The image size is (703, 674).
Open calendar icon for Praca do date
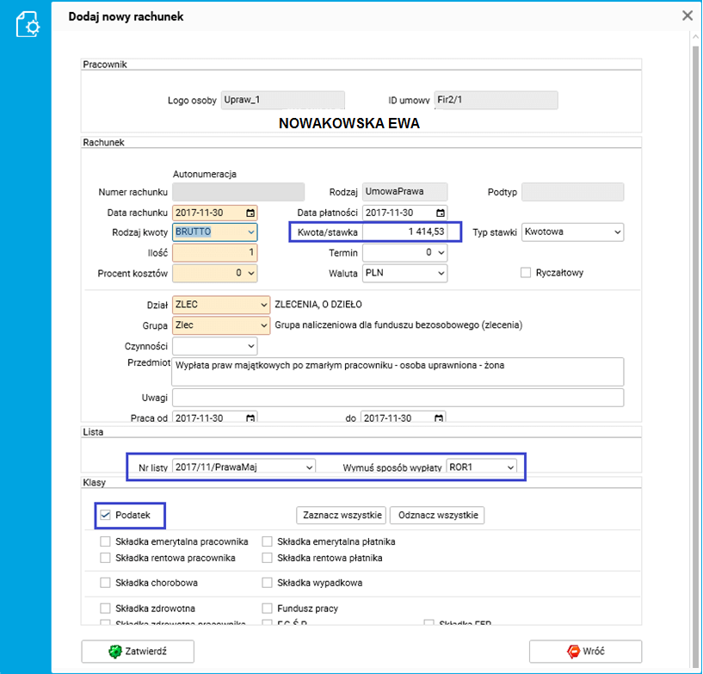(x=439, y=418)
